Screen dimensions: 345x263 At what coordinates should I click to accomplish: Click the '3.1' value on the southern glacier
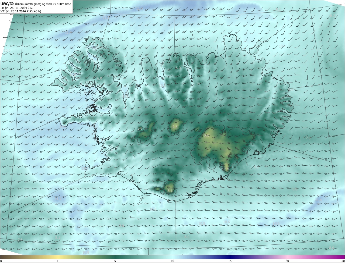pos(170,191)
